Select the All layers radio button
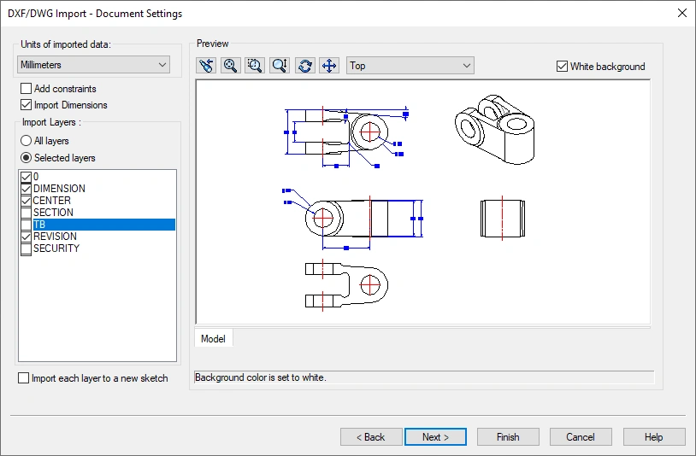This screenshot has height=456, width=696. [x=27, y=141]
